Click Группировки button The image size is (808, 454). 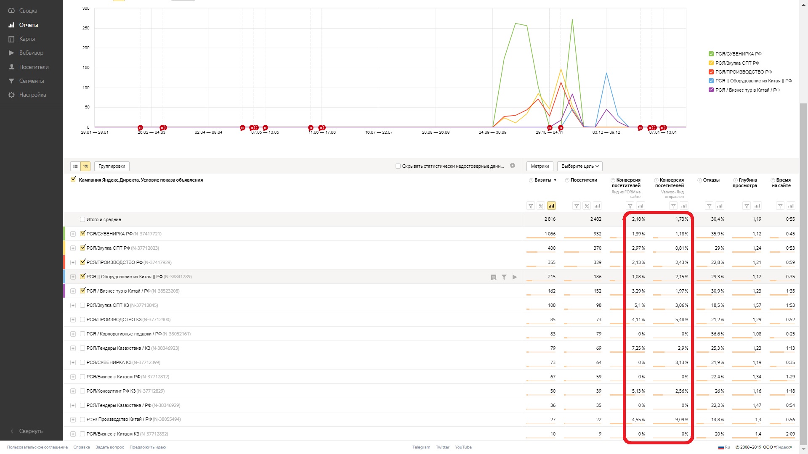click(x=112, y=166)
